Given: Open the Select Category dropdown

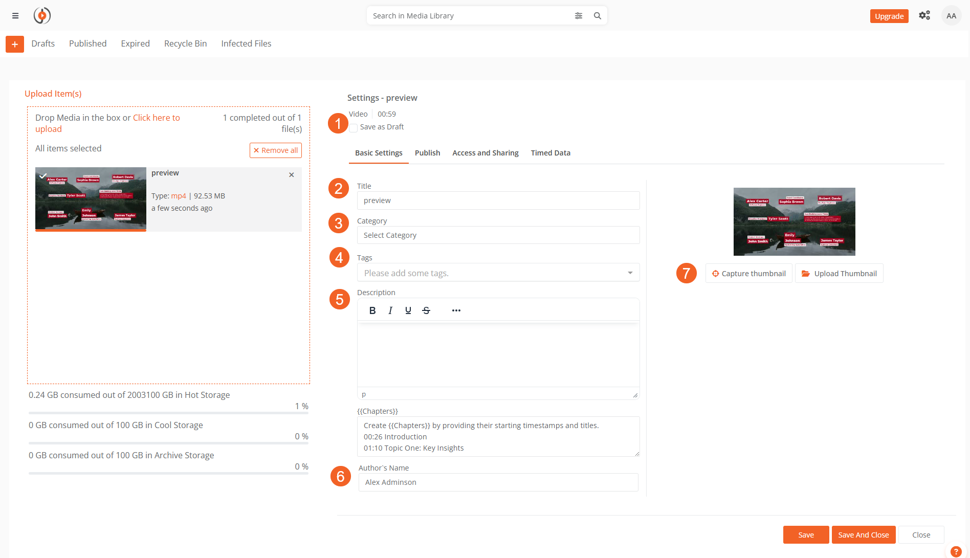Looking at the screenshot, I should tap(498, 235).
